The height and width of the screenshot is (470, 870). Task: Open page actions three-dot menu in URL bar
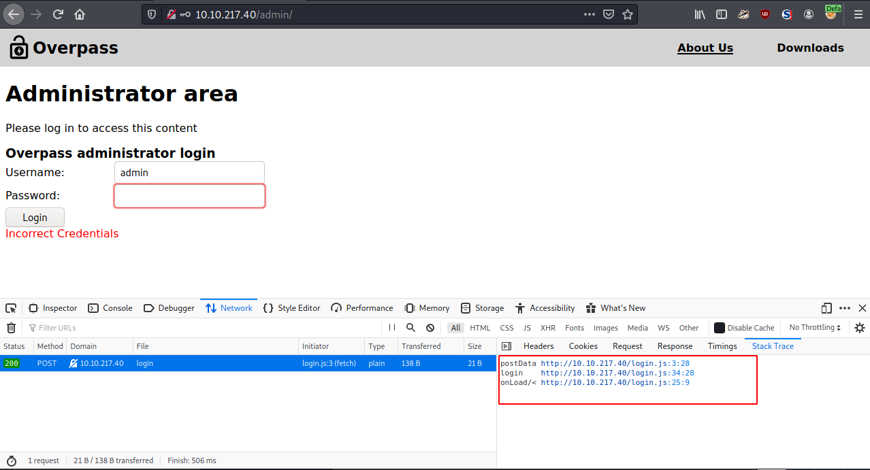(x=590, y=14)
